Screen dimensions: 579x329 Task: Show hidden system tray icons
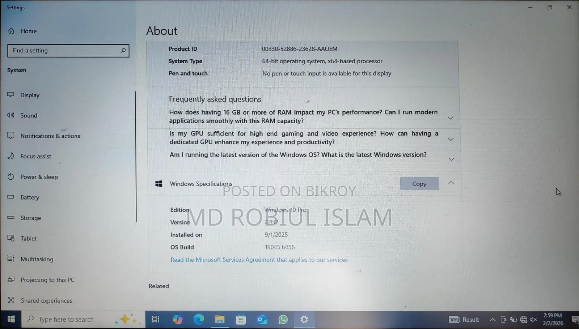click(493, 320)
